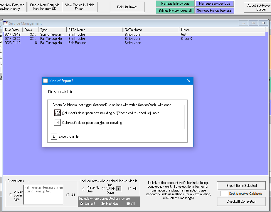Image resolution: width=271 pixels, height=212 pixels.
Task: Click the C callsheet option square button
Action: click(x=57, y=112)
